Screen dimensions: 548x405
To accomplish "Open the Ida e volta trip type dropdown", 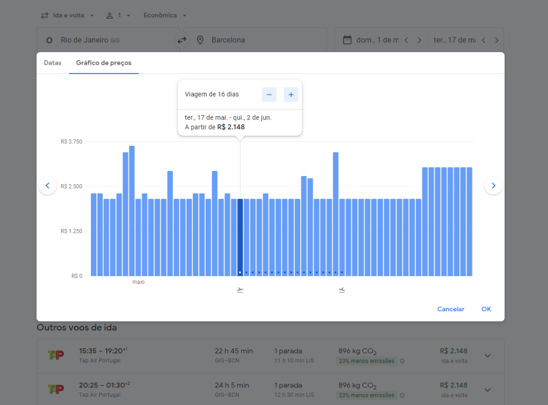I will point(68,15).
